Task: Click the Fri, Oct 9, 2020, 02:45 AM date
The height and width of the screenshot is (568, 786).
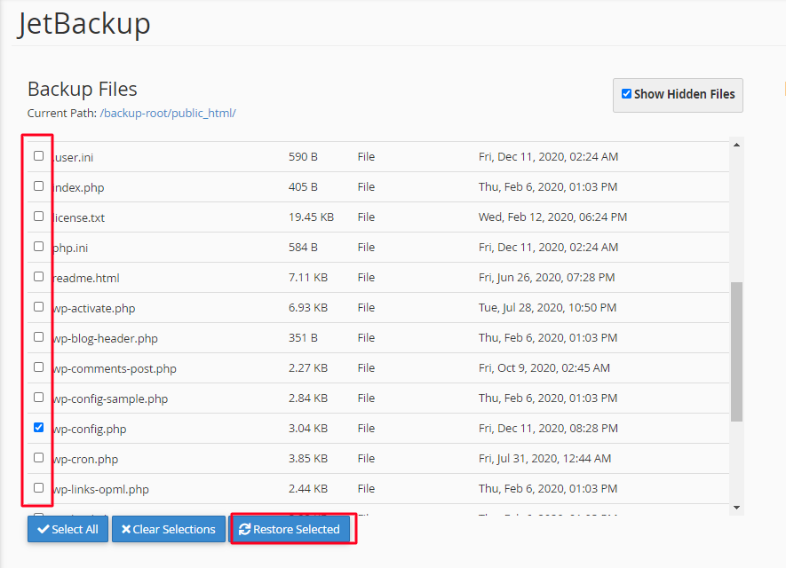Action: click(x=544, y=368)
